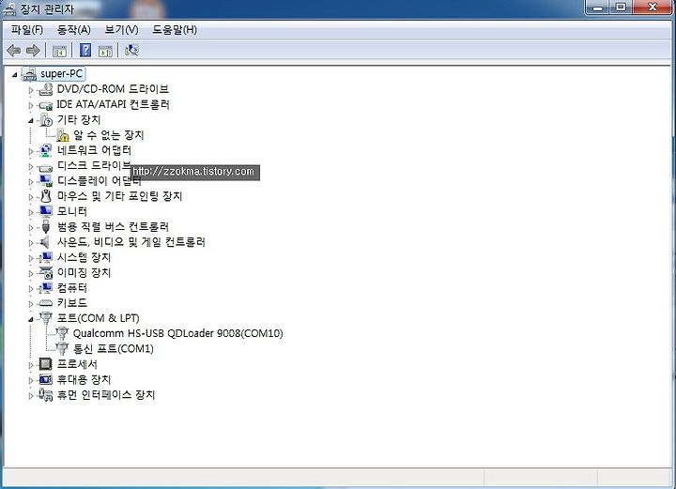Select the 이미징 장치 category label
676x489 pixels.
[x=84, y=272]
